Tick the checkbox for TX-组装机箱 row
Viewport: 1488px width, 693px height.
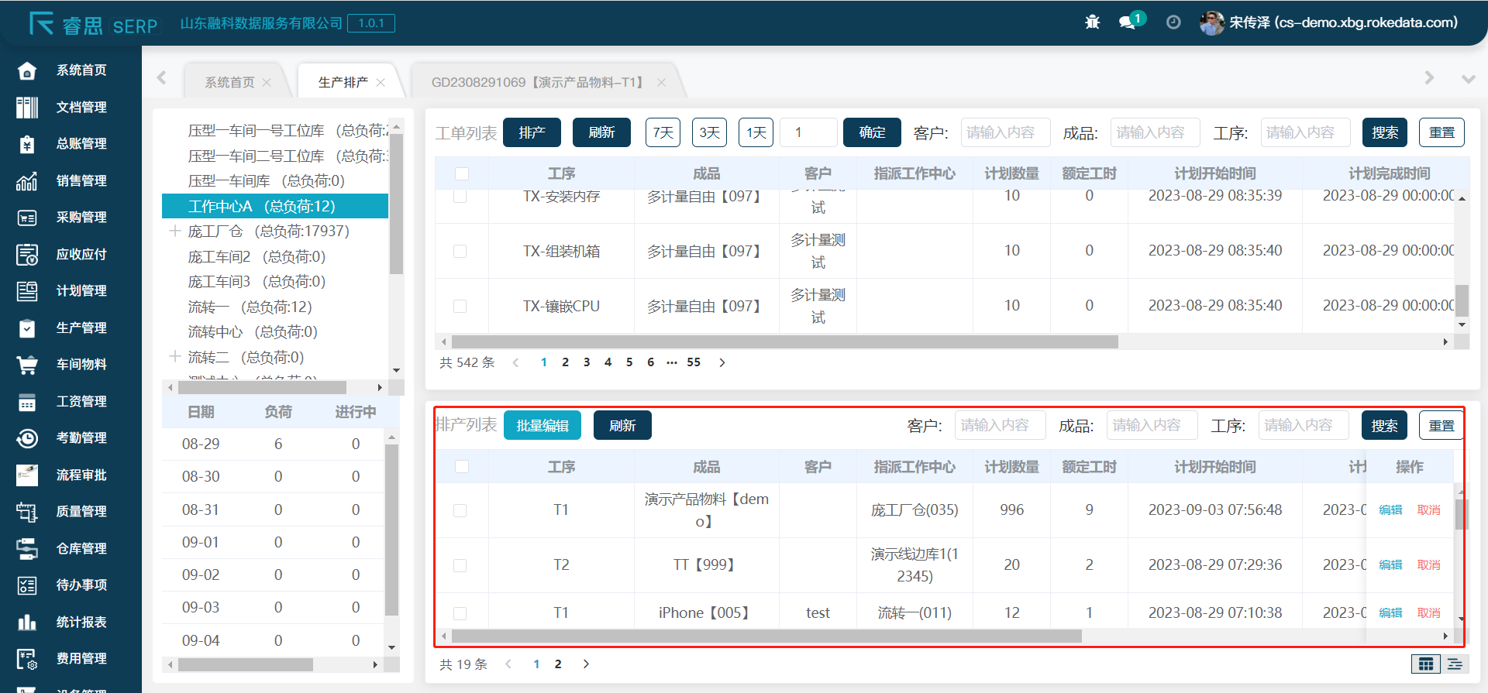tap(460, 252)
